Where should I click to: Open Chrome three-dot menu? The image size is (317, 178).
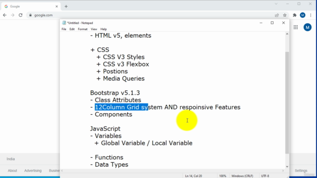pyautogui.click(x=311, y=15)
